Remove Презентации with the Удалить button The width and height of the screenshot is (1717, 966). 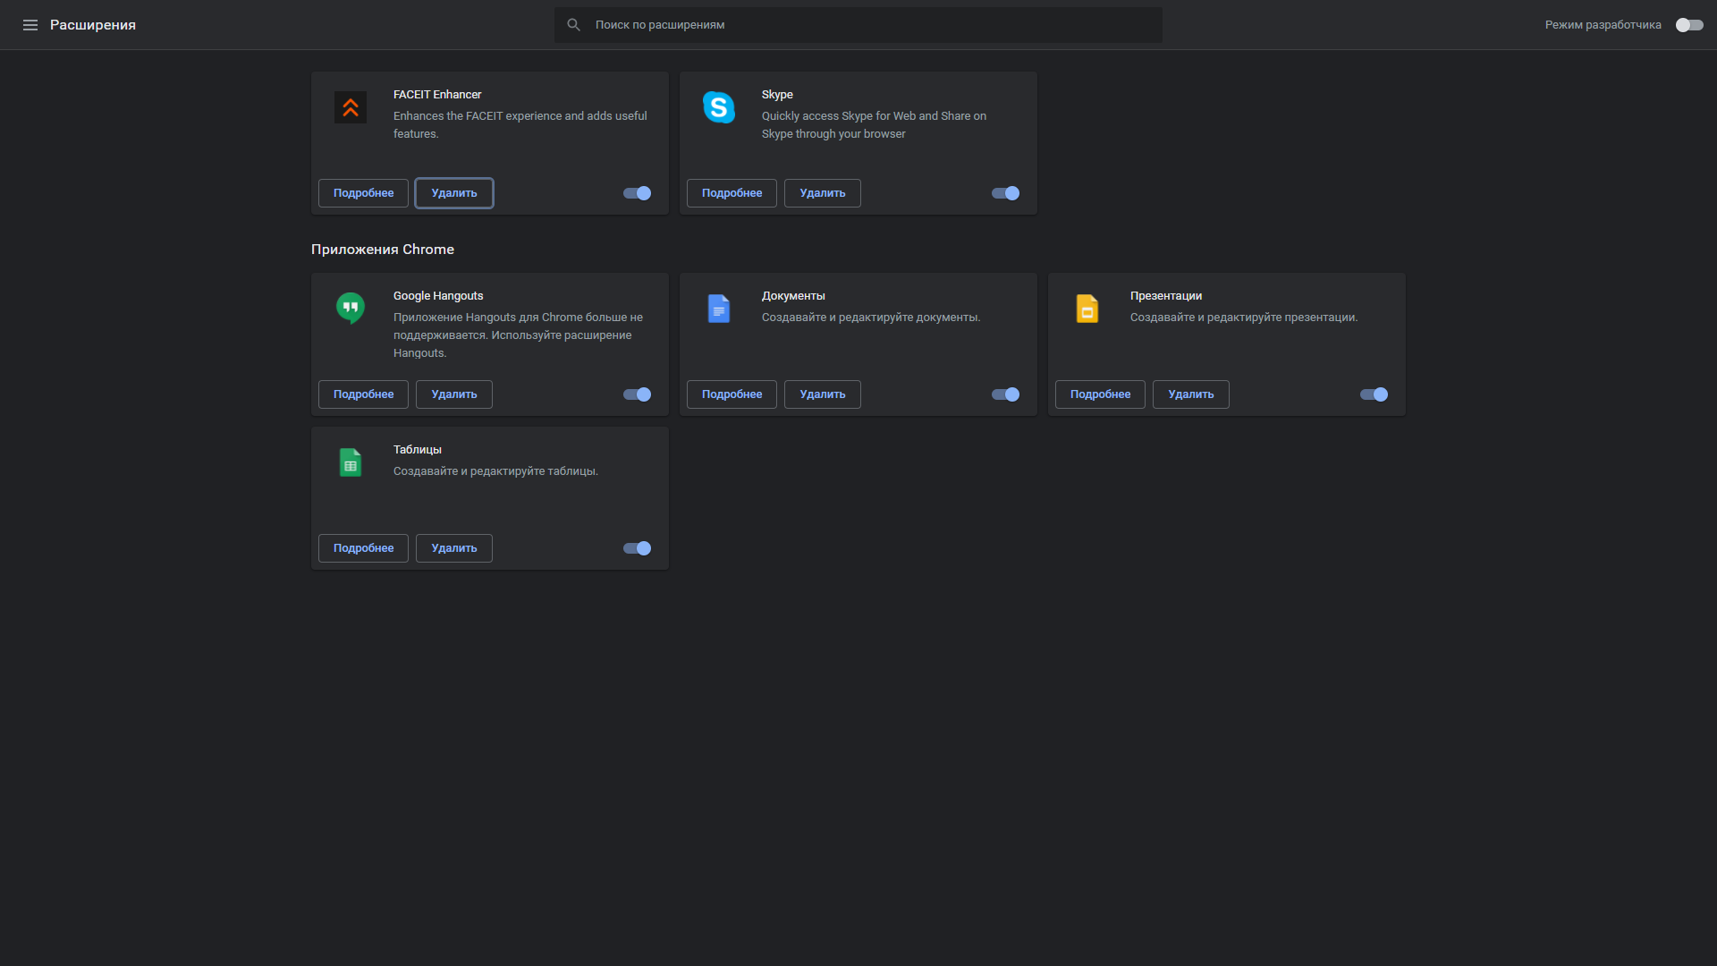(1190, 394)
